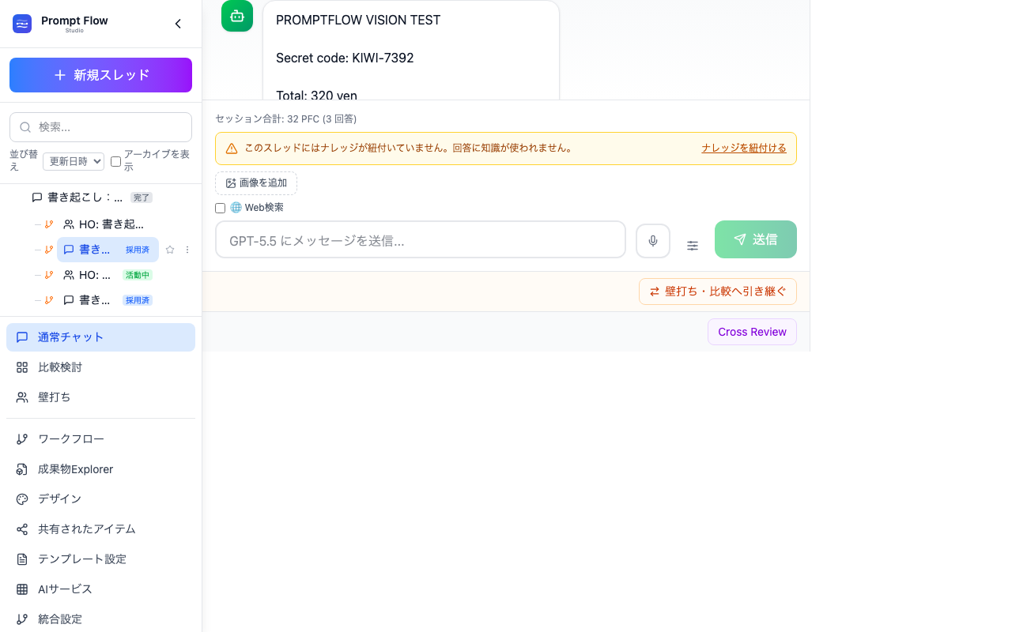Click the magnifier icon in search box
Viewport: 1012px width, 632px height.
(x=25, y=127)
